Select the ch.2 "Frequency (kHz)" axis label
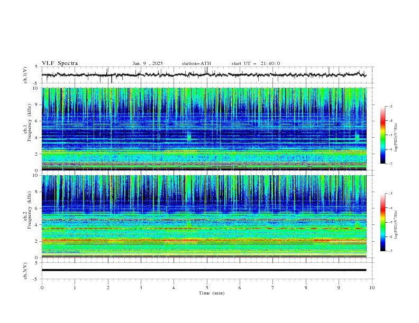 pos(29,210)
